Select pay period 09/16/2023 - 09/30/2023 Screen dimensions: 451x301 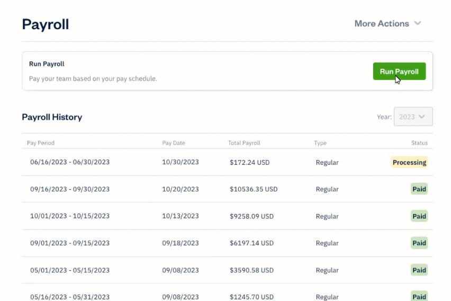pyautogui.click(x=70, y=189)
